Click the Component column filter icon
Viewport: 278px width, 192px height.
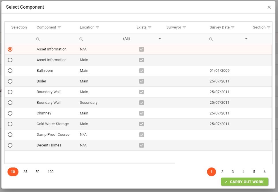(x=59, y=27)
